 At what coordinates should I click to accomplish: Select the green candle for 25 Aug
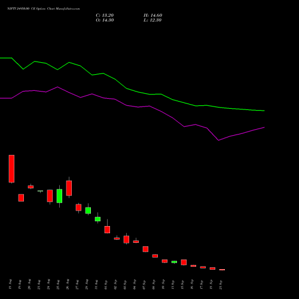(x=59, y=196)
